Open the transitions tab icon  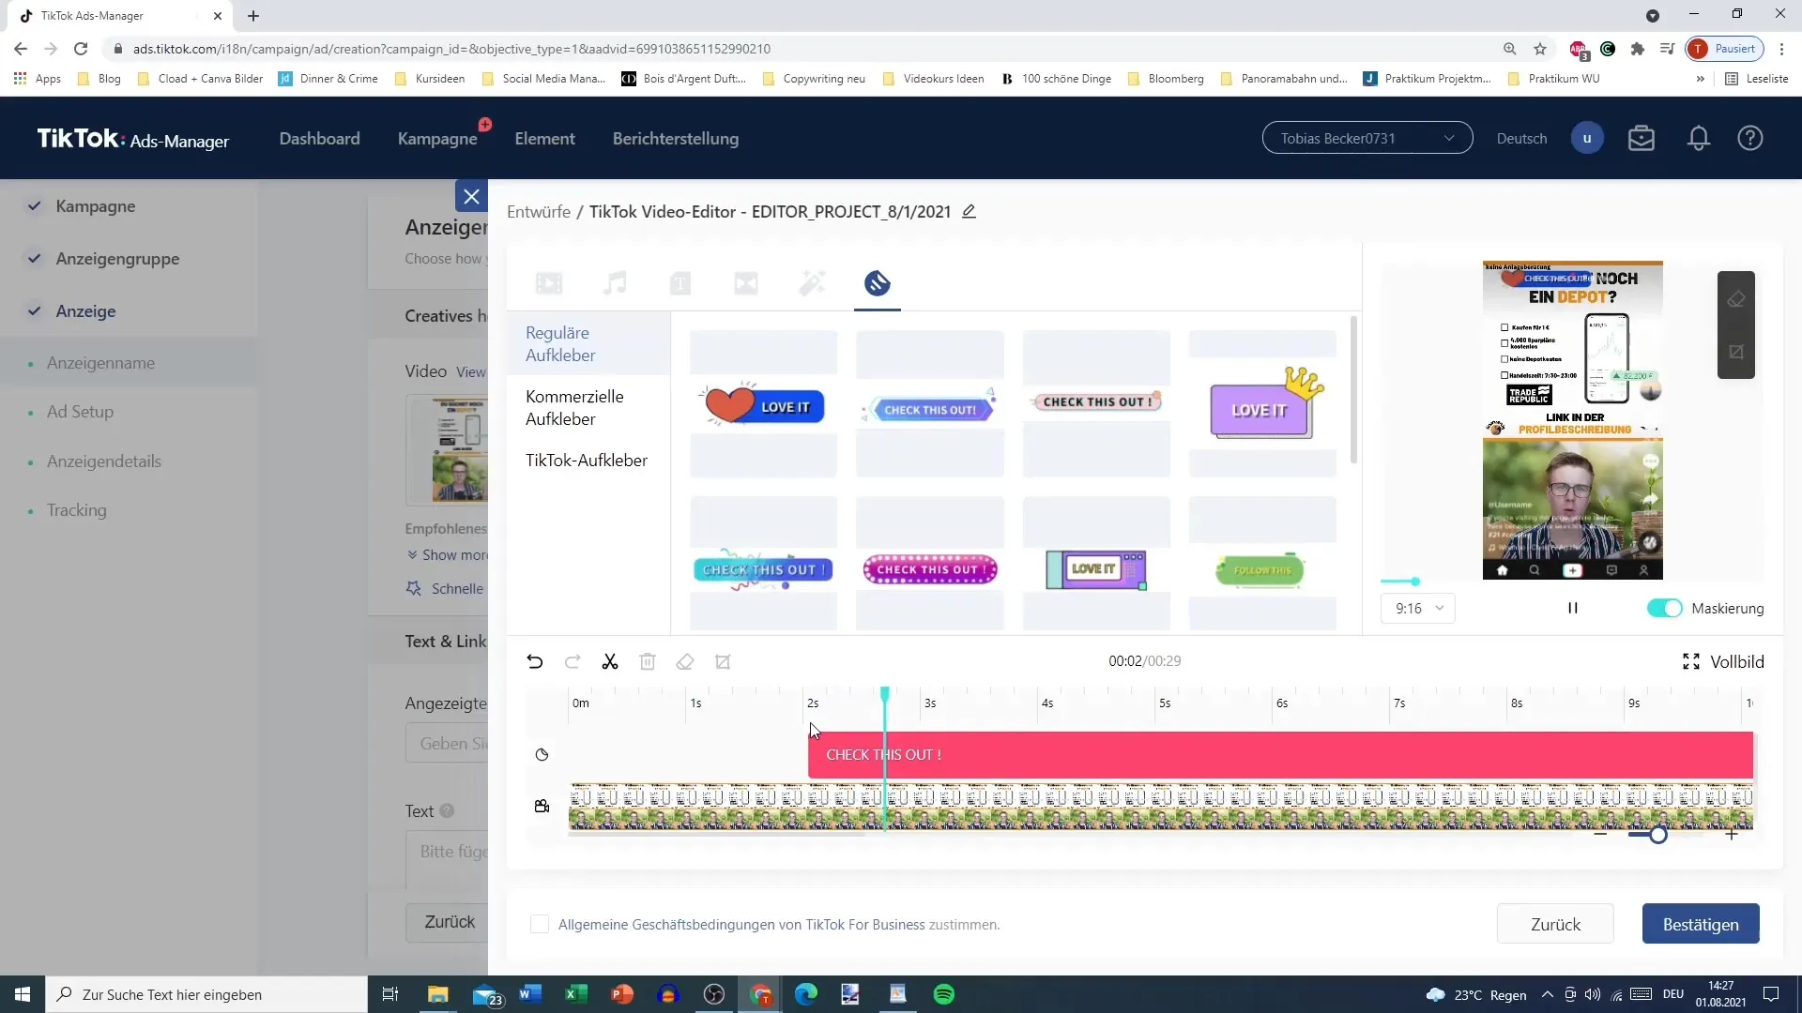click(x=746, y=283)
